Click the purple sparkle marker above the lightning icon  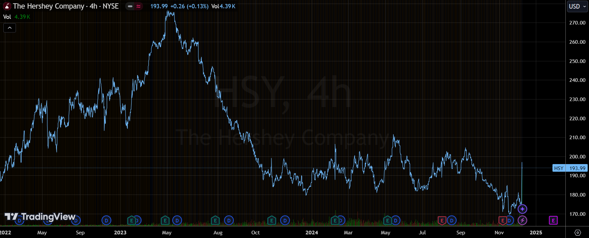point(522,209)
